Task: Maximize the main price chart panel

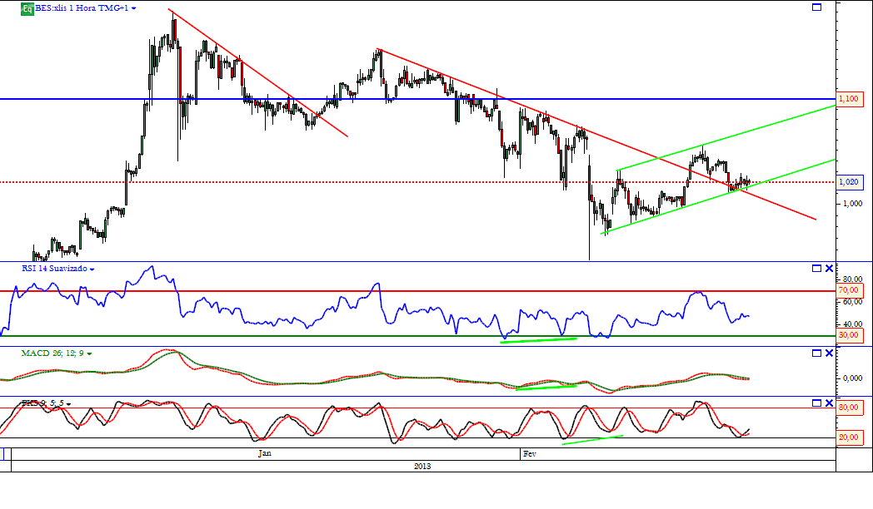Action: (816, 7)
